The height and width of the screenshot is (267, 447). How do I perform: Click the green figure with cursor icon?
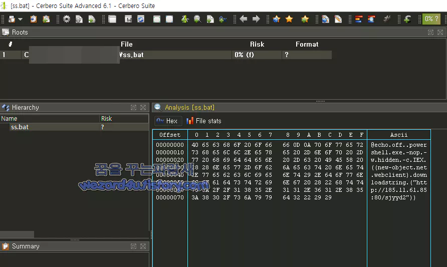tap(185, 19)
